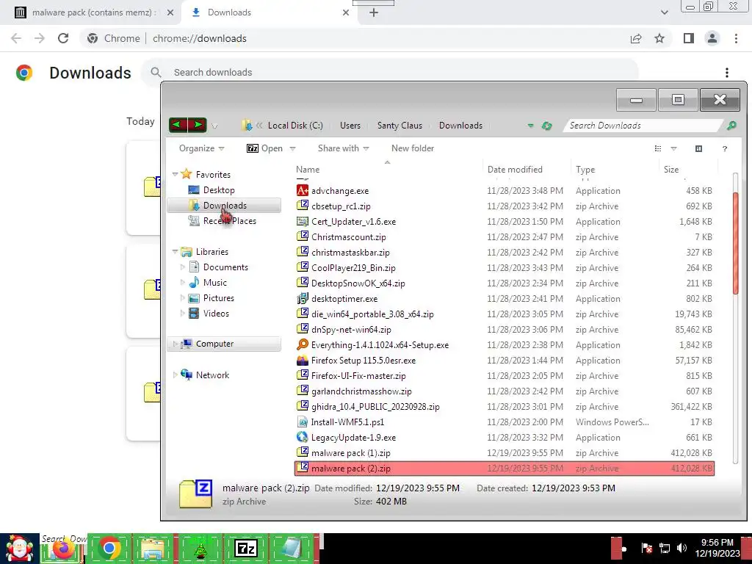The width and height of the screenshot is (752, 564).
Task: Refresh the Downloads folder view
Action: pos(546,126)
